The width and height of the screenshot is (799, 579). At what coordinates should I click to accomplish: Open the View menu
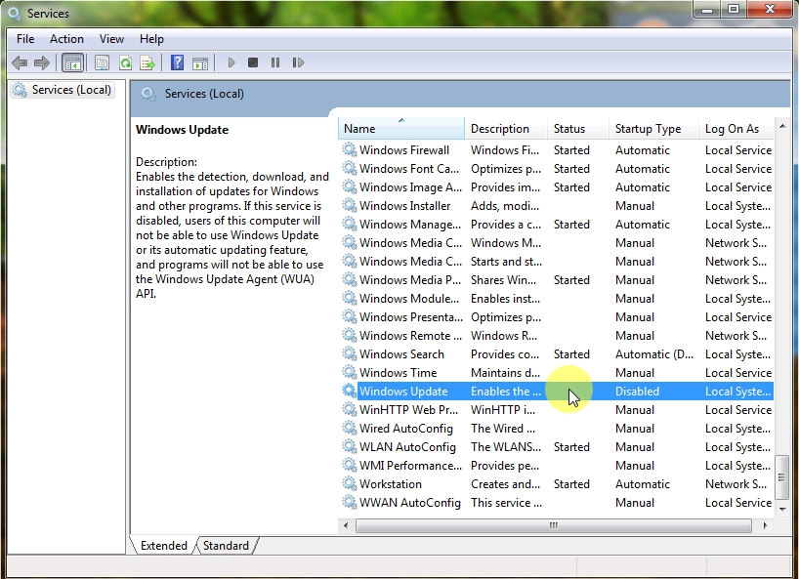111,39
